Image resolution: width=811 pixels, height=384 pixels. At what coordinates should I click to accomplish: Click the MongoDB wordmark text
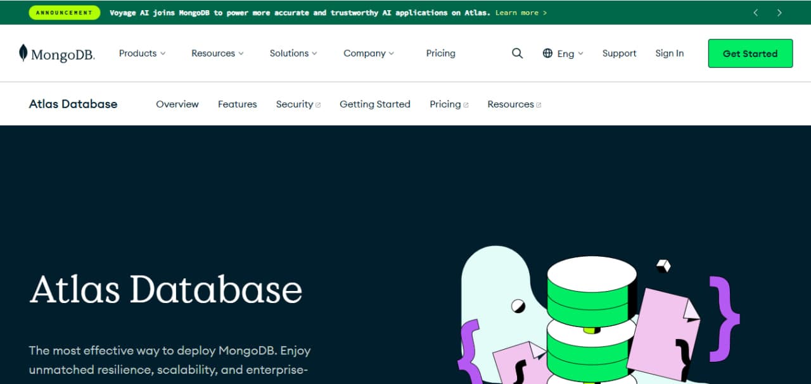coord(63,54)
